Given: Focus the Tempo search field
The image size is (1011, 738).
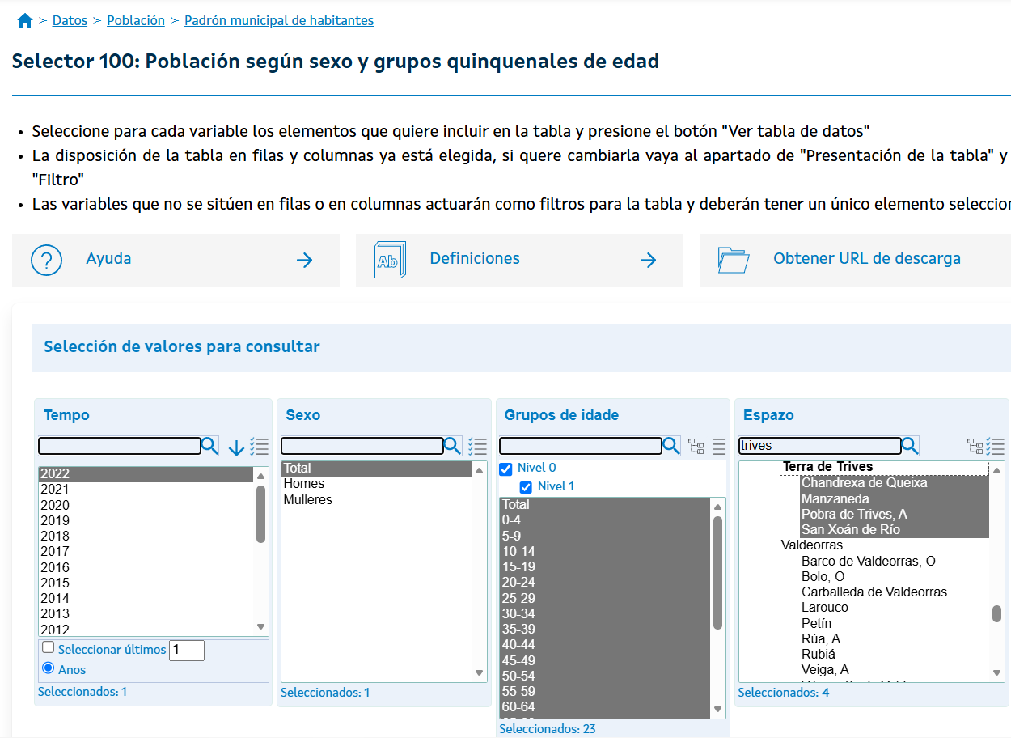Looking at the screenshot, I should pyautogui.click(x=119, y=446).
